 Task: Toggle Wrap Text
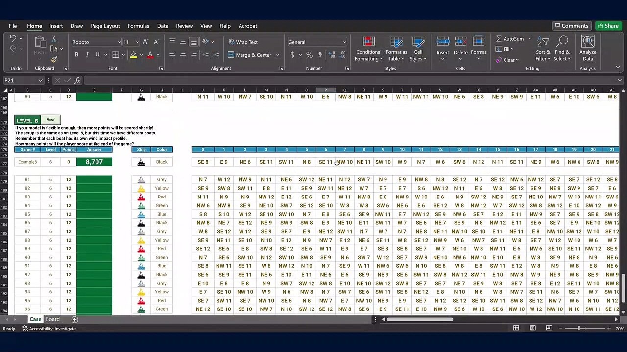click(243, 42)
